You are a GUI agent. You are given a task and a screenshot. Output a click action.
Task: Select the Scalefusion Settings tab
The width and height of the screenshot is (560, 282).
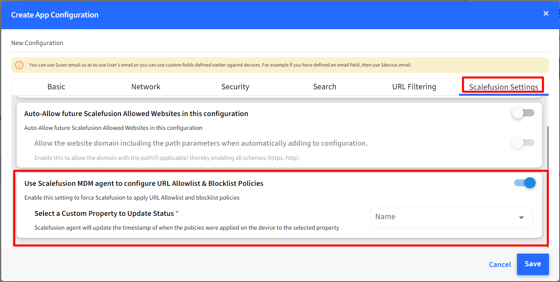504,87
